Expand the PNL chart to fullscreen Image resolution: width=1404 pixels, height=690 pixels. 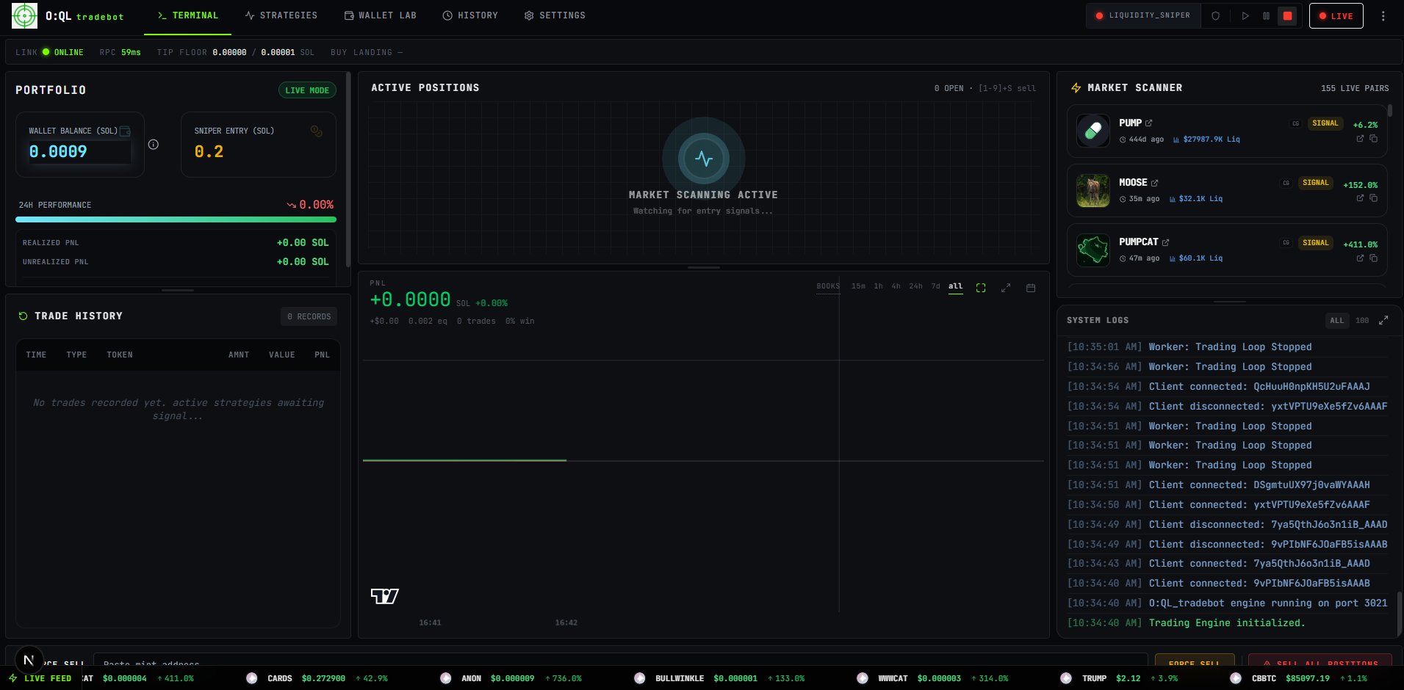pos(1006,288)
